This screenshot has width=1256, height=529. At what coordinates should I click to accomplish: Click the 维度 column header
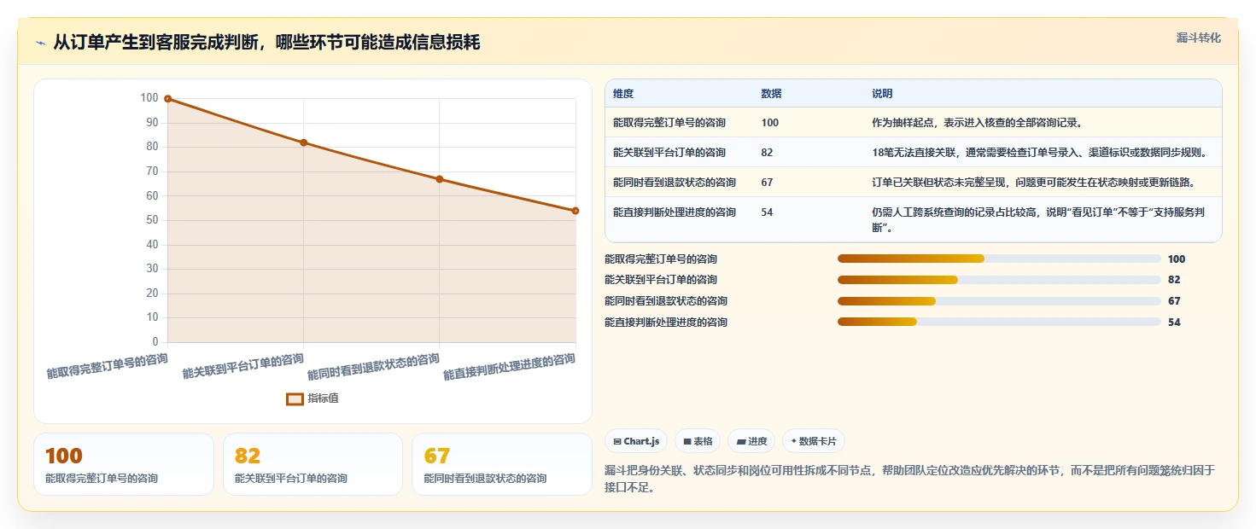(x=623, y=94)
